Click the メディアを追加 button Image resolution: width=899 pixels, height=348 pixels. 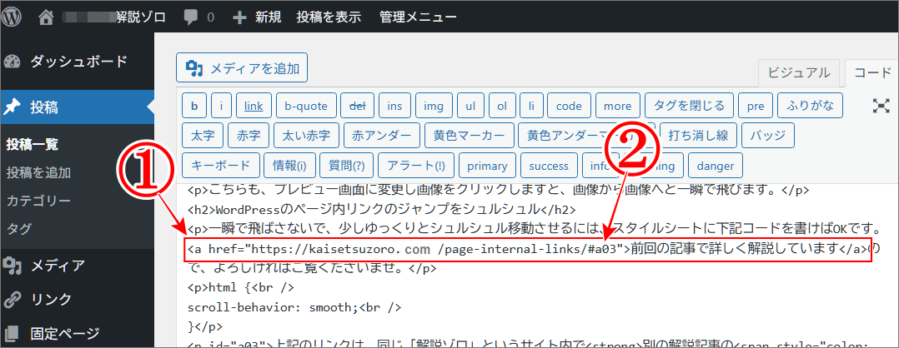[x=242, y=68]
